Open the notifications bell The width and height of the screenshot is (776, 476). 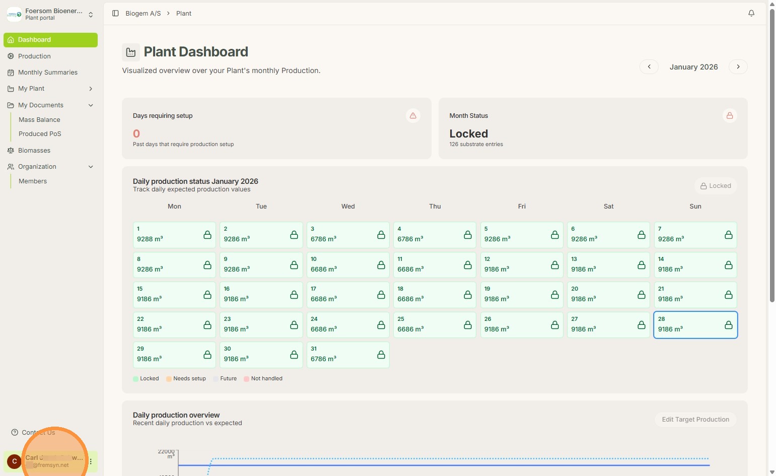point(751,13)
